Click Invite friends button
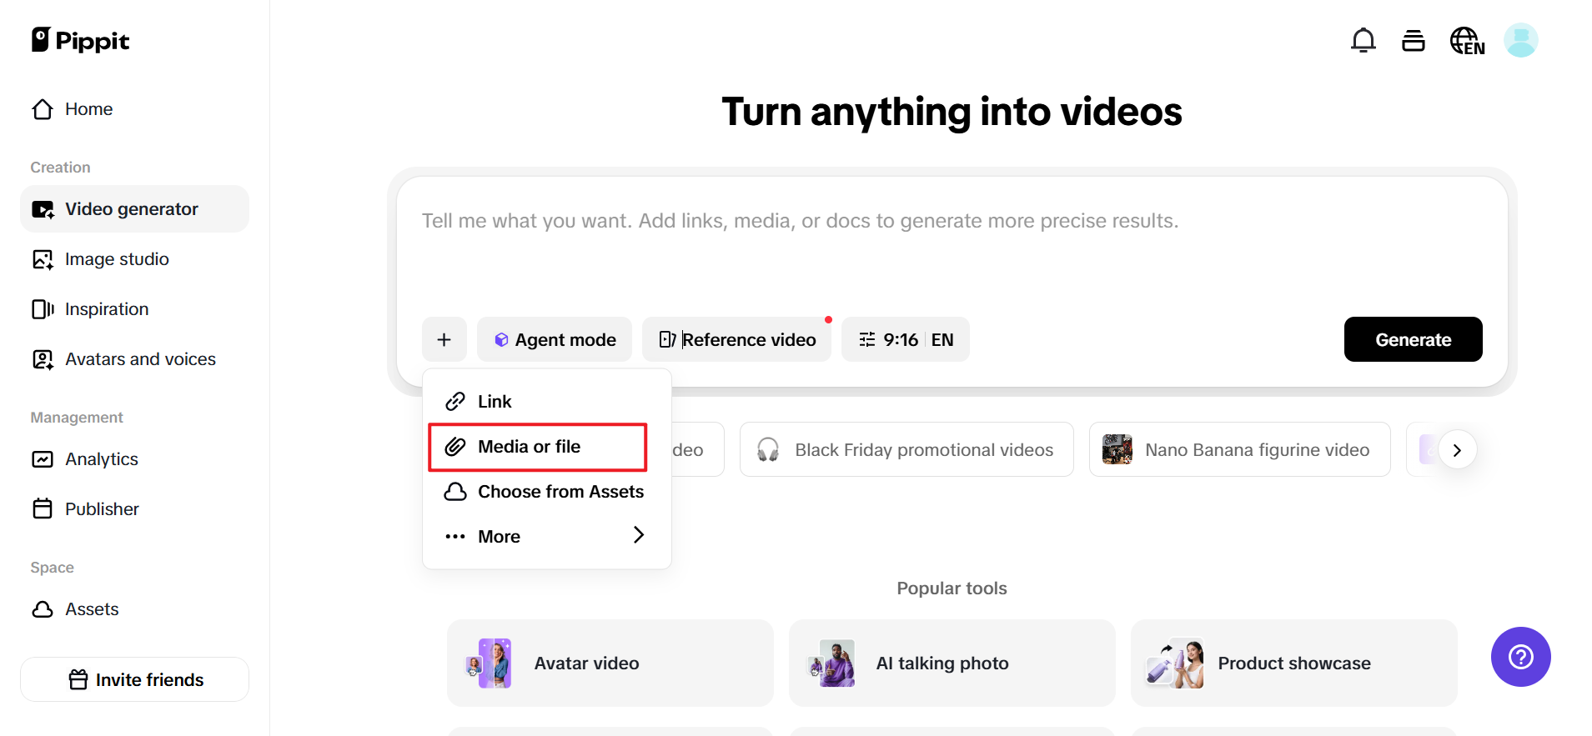This screenshot has width=1592, height=736. [134, 679]
